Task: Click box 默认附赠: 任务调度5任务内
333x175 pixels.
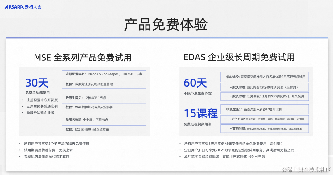Action: [x=265, y=96]
